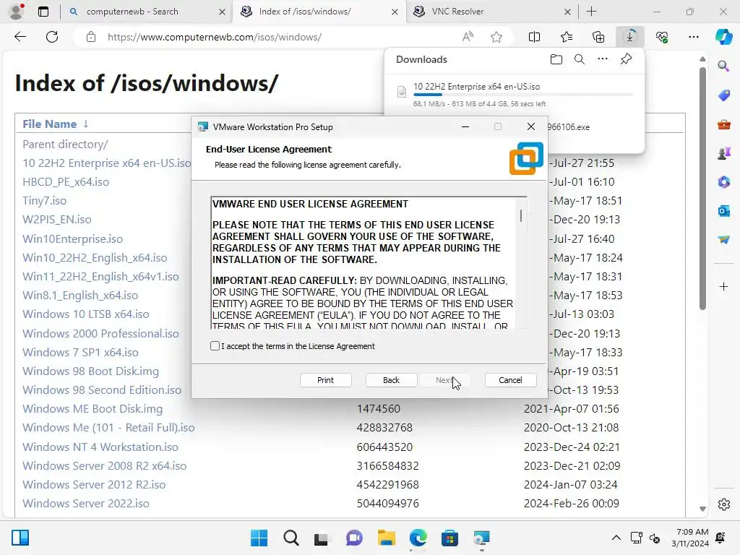Click the Print button in setup

pyautogui.click(x=325, y=380)
